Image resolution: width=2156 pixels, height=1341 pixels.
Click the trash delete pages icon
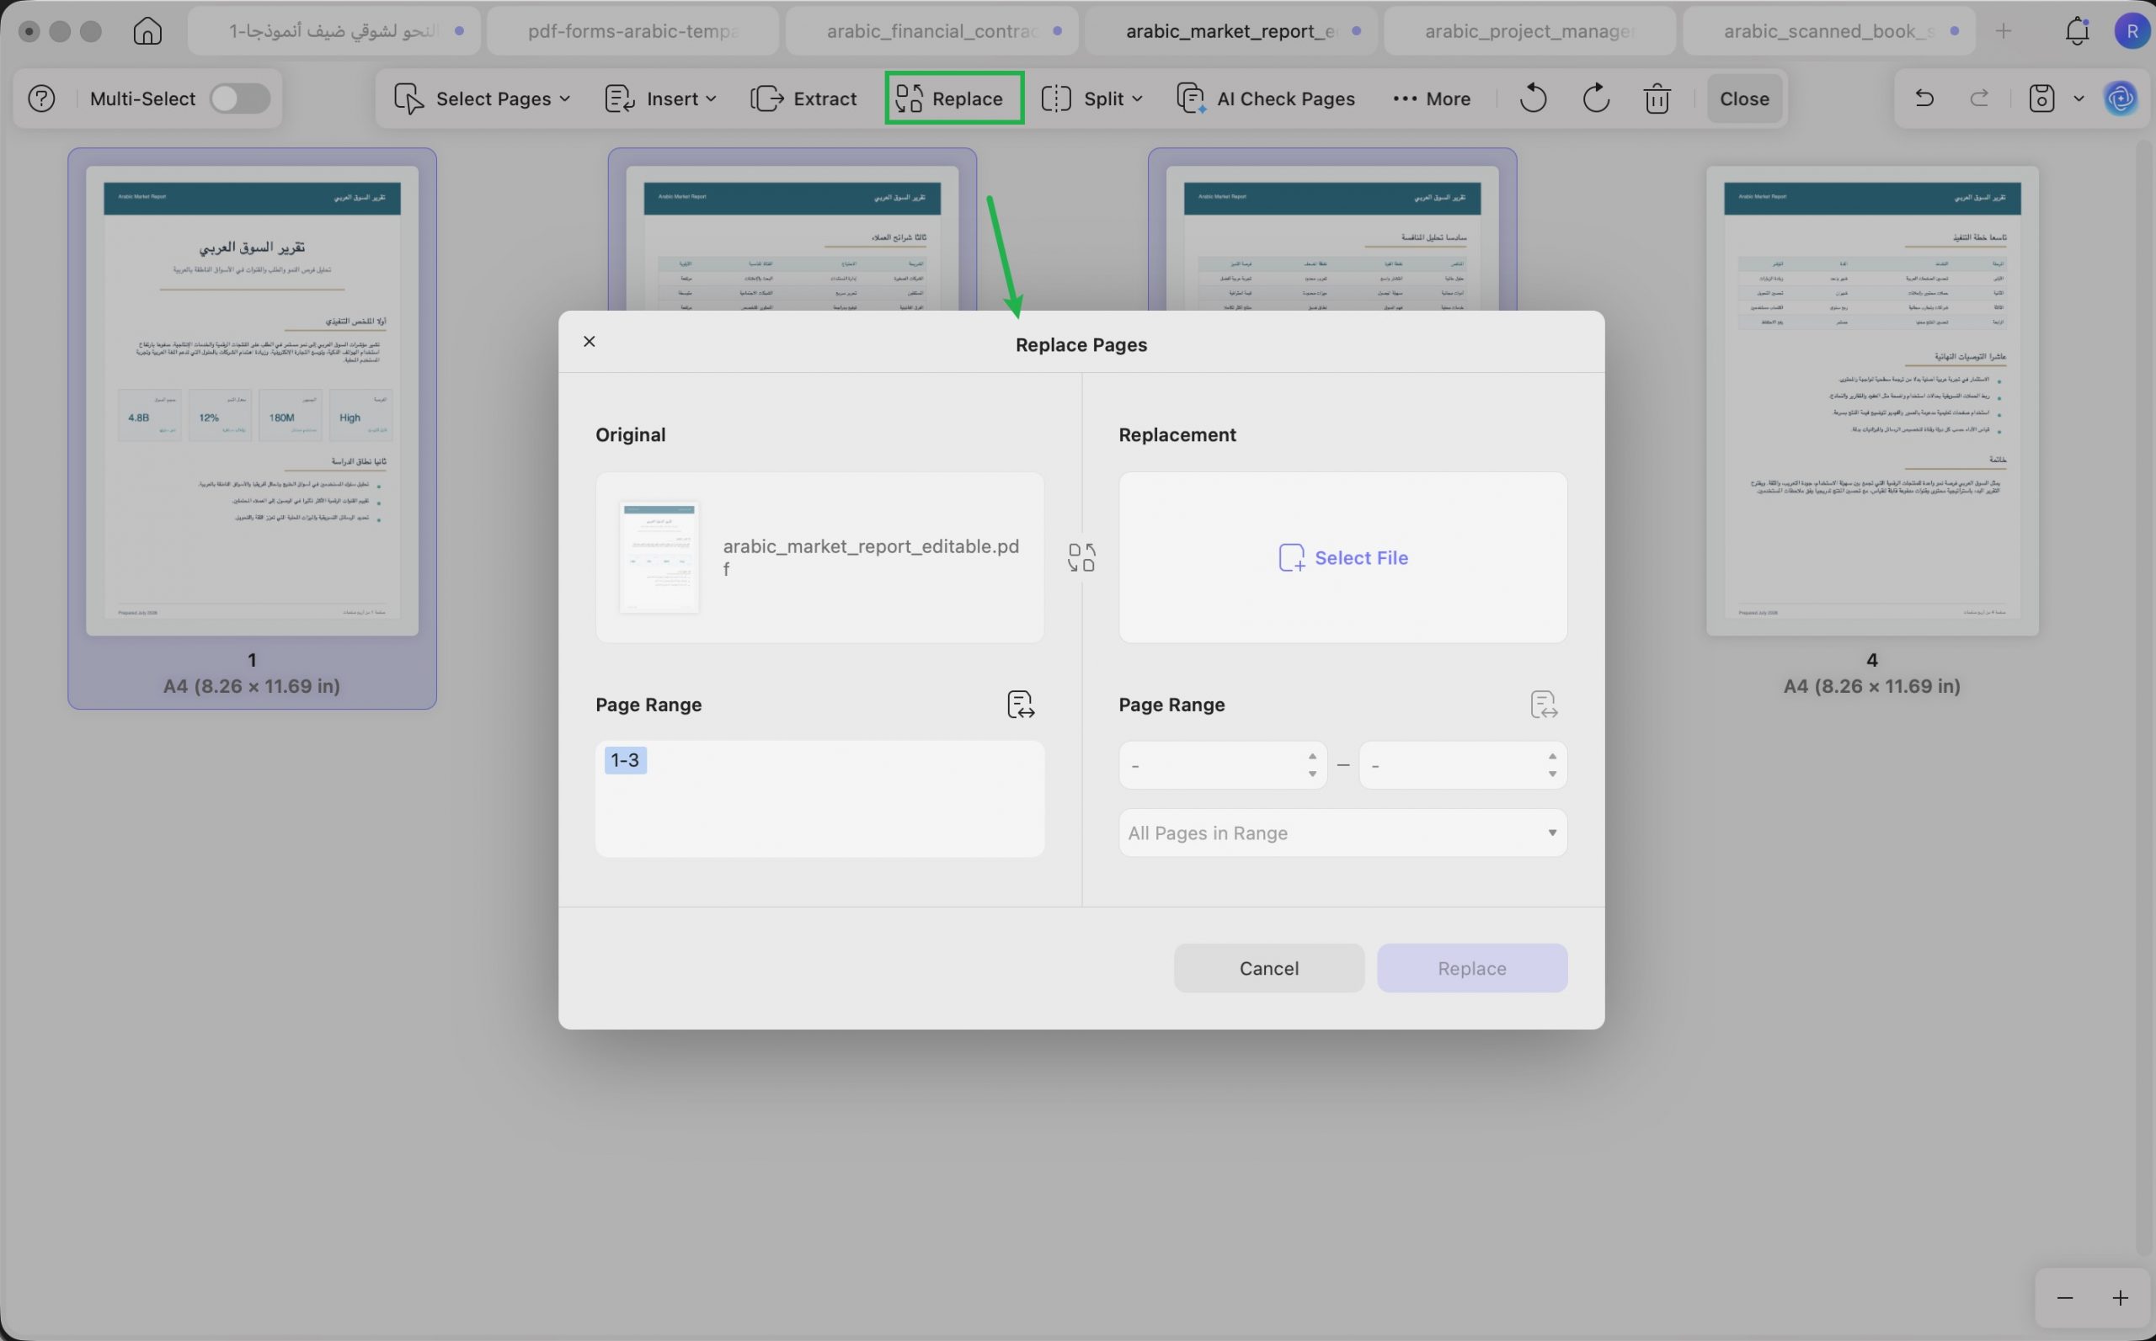pyautogui.click(x=1657, y=98)
